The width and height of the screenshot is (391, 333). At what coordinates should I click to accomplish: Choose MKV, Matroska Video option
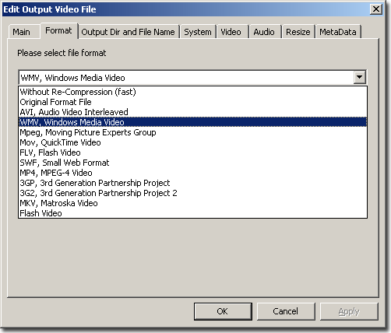(193, 203)
